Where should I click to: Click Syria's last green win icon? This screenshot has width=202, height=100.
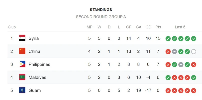pos(194,39)
